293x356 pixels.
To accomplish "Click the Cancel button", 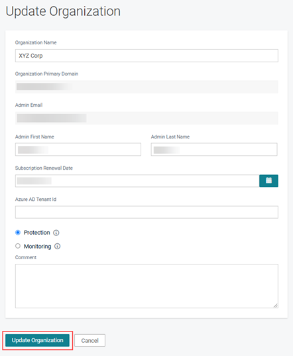I will tap(90, 340).
